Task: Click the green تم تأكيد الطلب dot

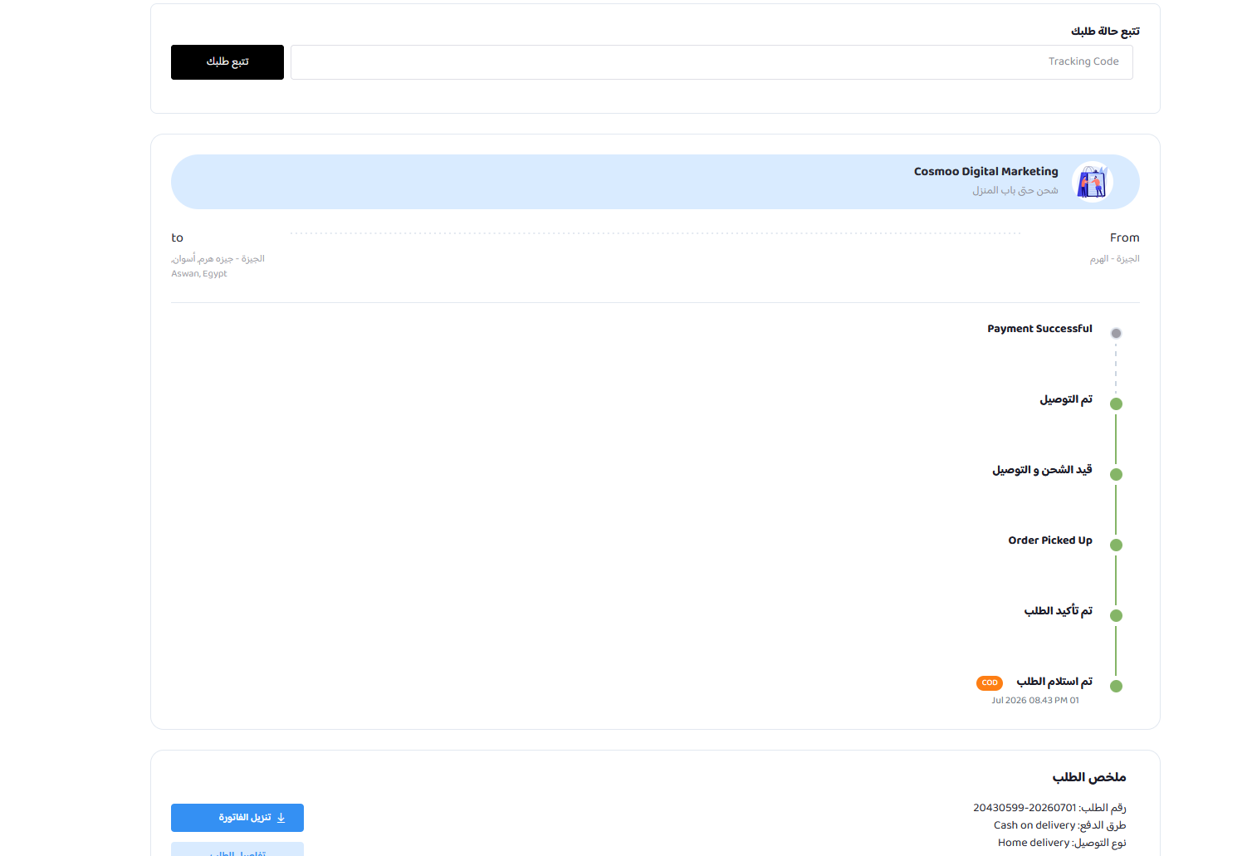Action: tap(1116, 615)
